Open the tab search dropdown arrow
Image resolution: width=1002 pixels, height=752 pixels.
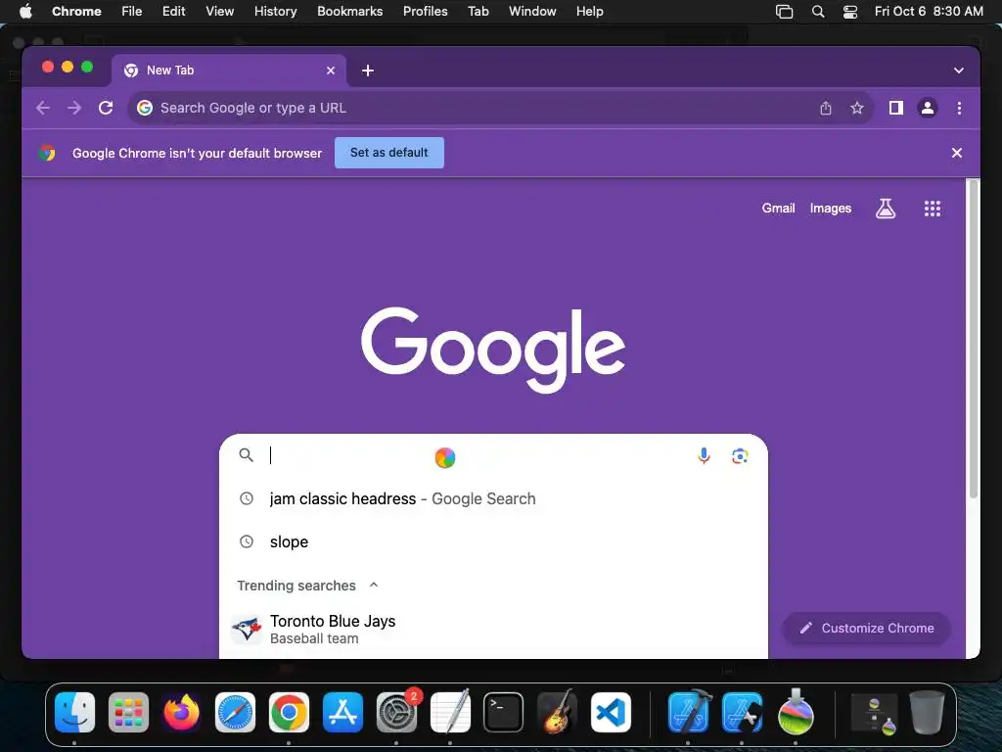959,70
